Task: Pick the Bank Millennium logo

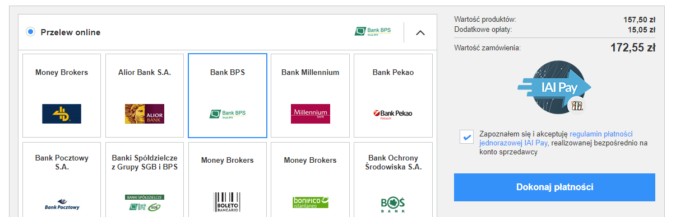Action: tap(311, 114)
